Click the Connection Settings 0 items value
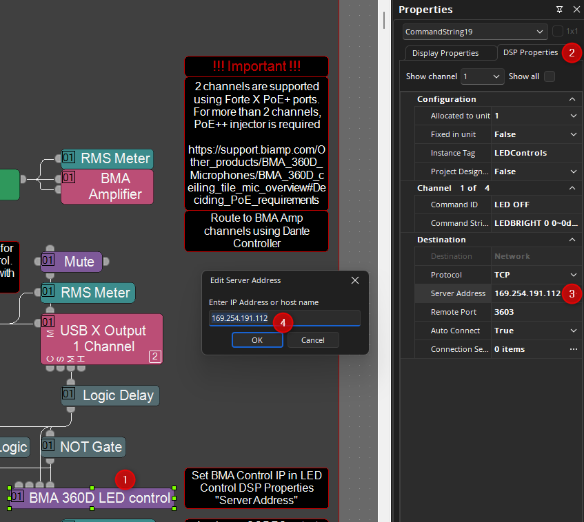The height and width of the screenshot is (522, 584). (x=509, y=349)
